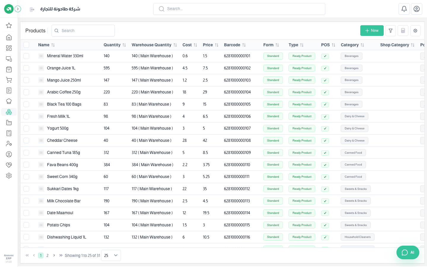Open the settings gear icon in sidebar
The height and width of the screenshot is (267, 427).
(9, 176)
